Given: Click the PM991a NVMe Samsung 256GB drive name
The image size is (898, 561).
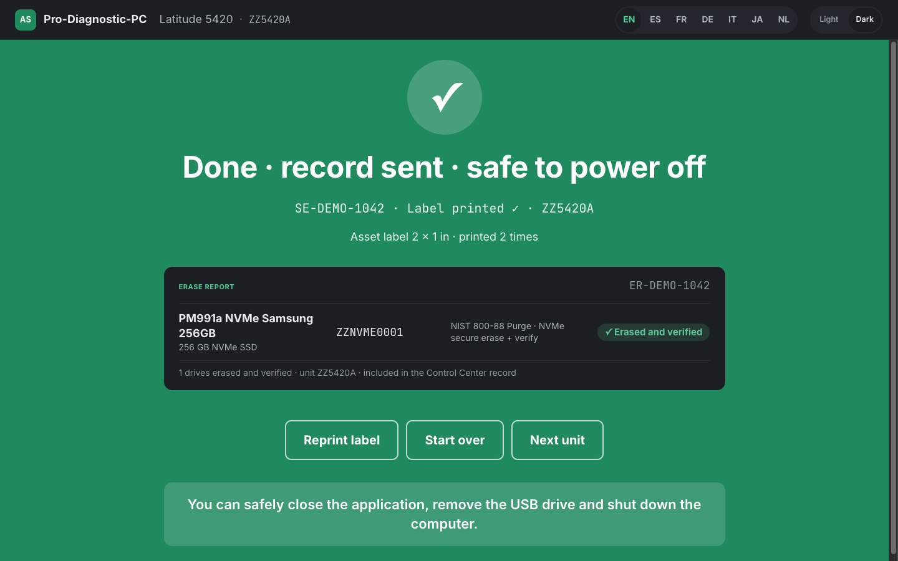Looking at the screenshot, I should point(246,326).
